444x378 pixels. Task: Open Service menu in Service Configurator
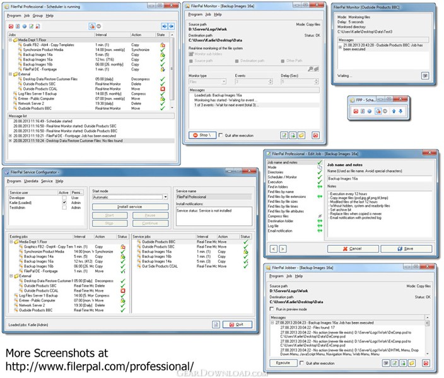point(47,181)
